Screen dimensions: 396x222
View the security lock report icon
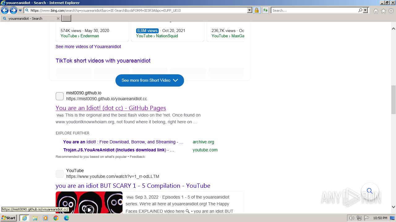tap(256, 10)
